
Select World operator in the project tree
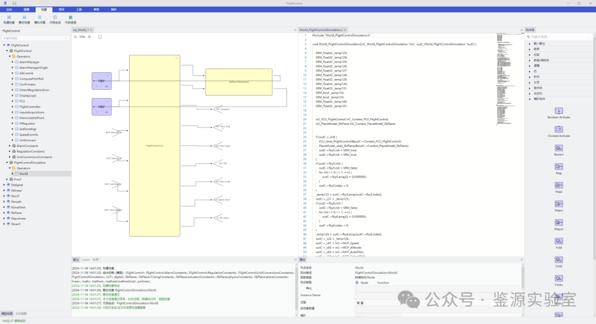[24, 174]
